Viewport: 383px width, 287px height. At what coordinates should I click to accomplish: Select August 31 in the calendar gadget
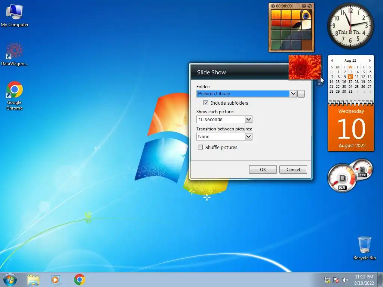tap(350, 92)
